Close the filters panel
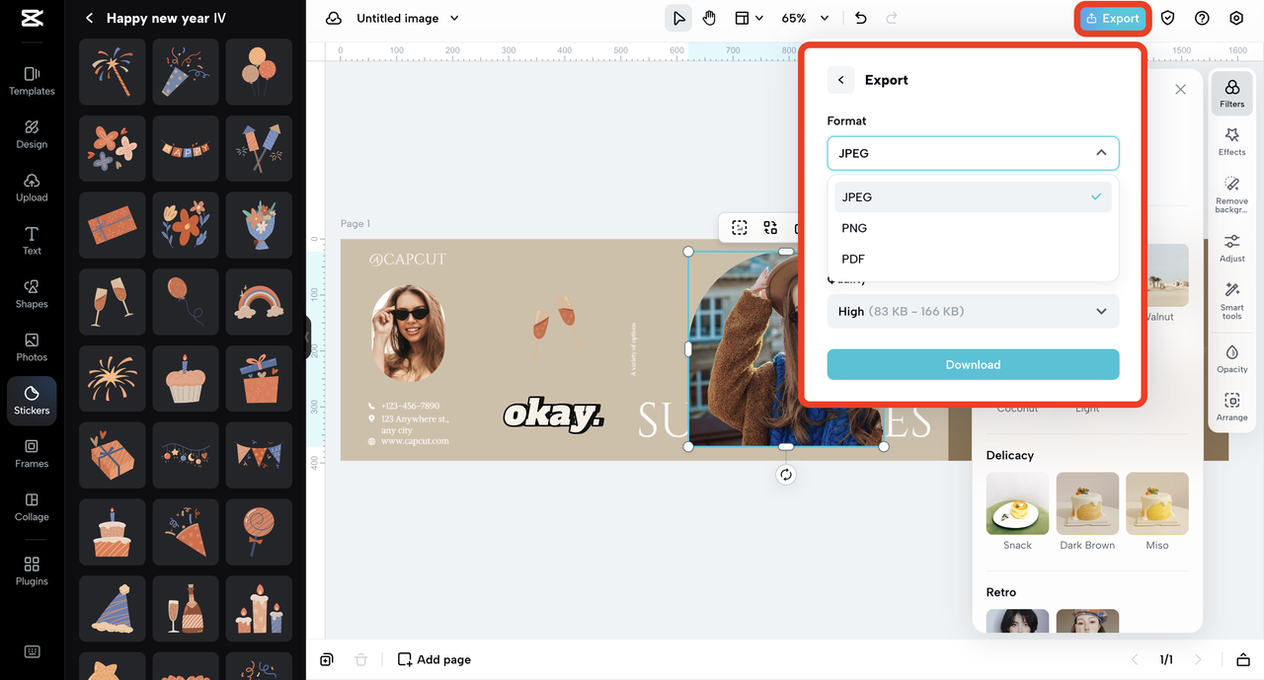The height and width of the screenshot is (680, 1264). click(x=1180, y=89)
